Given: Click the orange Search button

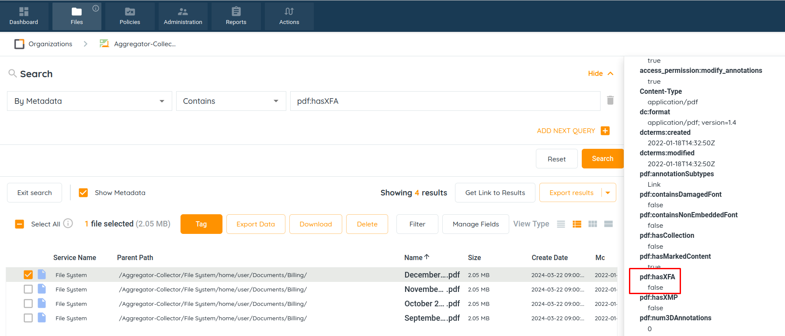Looking at the screenshot, I should click(x=602, y=159).
